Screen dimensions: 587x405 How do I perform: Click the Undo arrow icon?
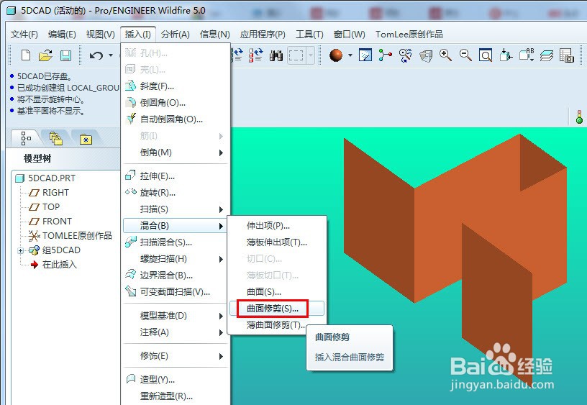96,55
